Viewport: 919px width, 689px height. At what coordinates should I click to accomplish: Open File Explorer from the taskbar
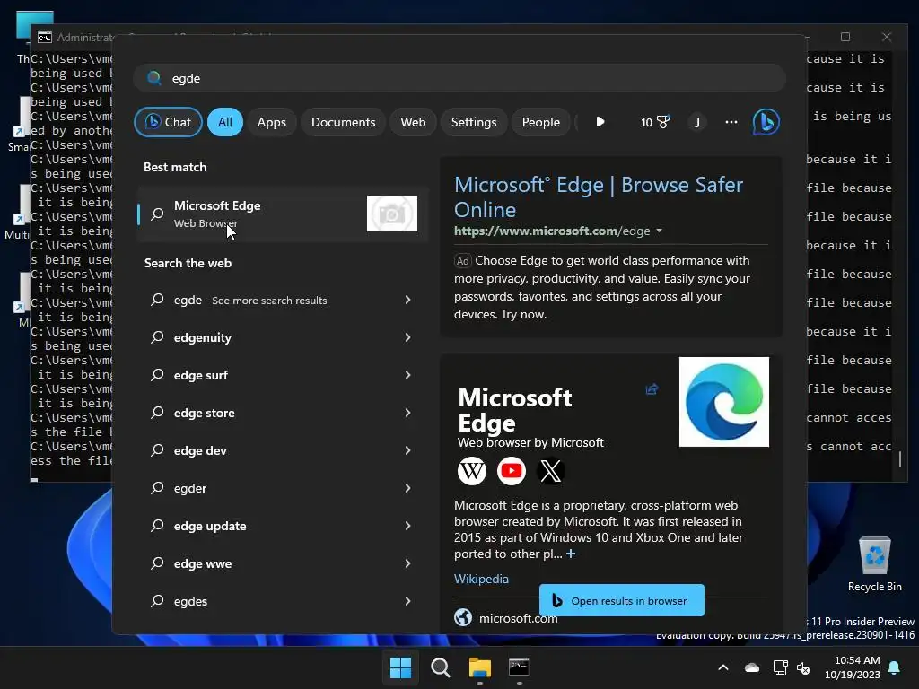point(479,667)
